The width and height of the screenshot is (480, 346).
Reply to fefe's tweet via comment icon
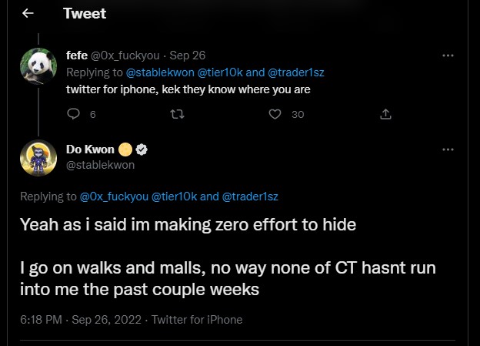(75, 114)
